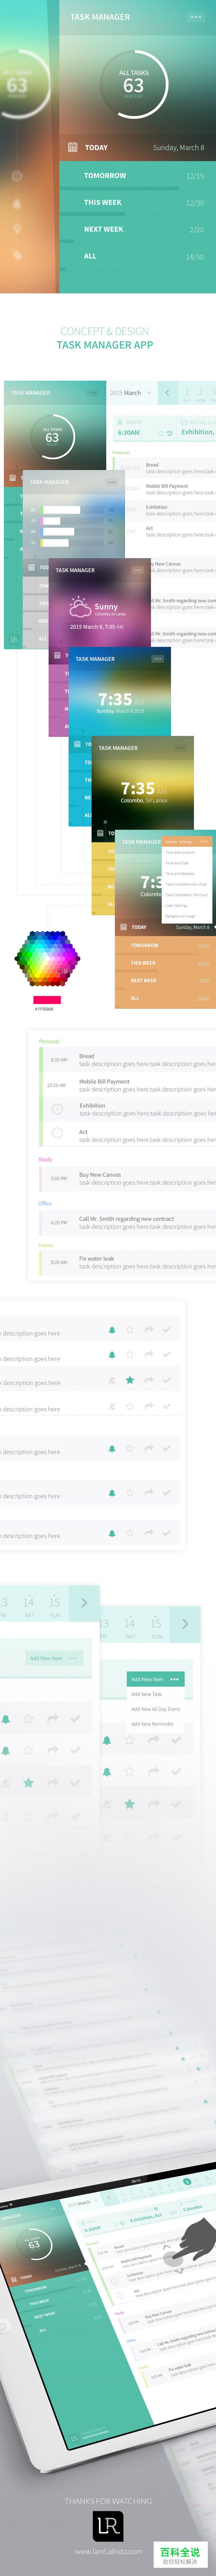Show the NEXT WEEK tasks
The height and width of the screenshot is (2576, 216).
tap(104, 229)
